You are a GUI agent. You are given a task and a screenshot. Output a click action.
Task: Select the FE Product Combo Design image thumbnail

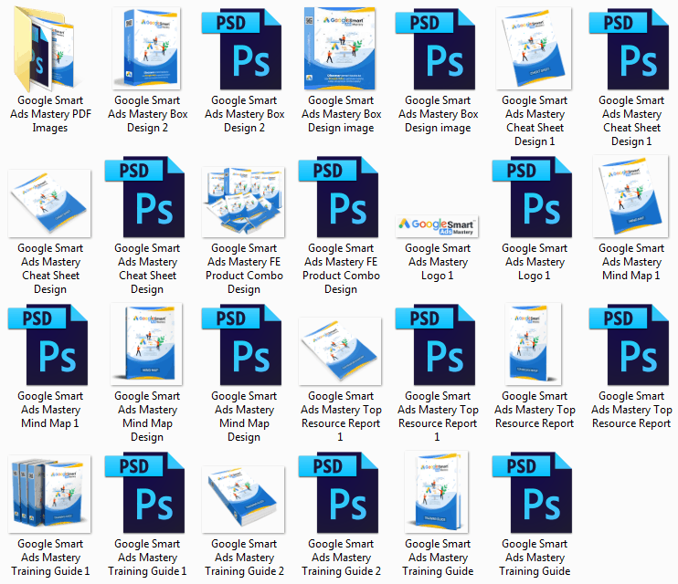(x=243, y=197)
